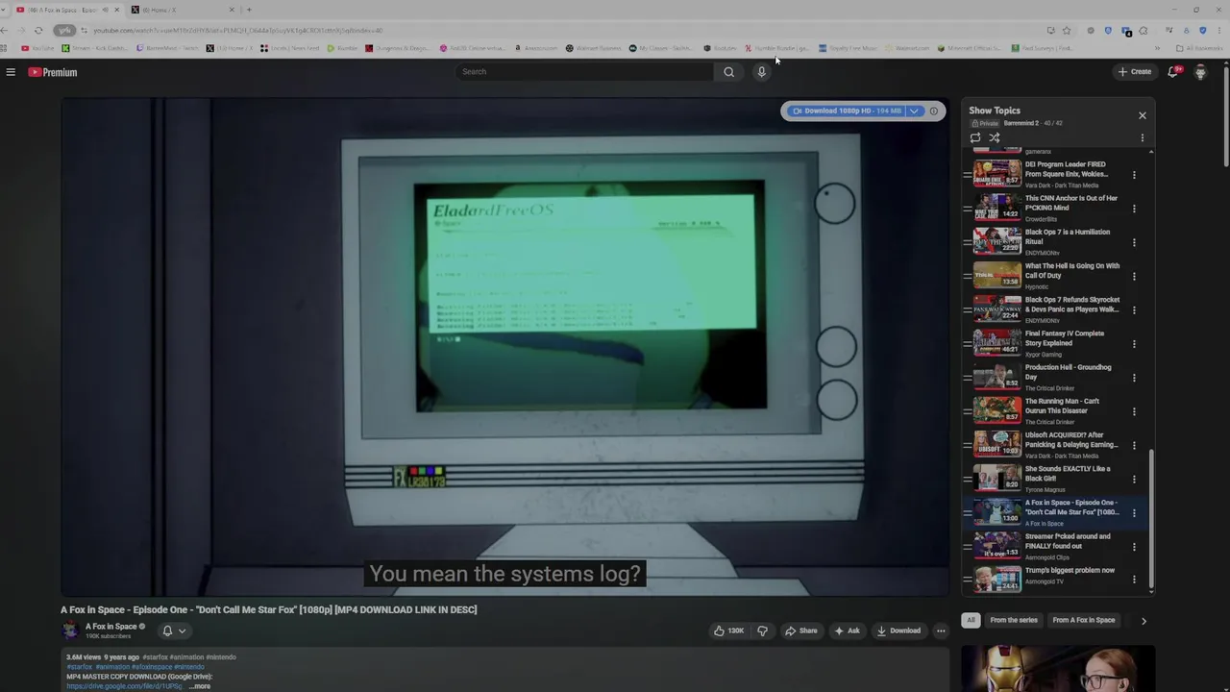Image resolution: width=1230 pixels, height=692 pixels.
Task: Expand subscription notification bell dropdown
Action: 174,630
